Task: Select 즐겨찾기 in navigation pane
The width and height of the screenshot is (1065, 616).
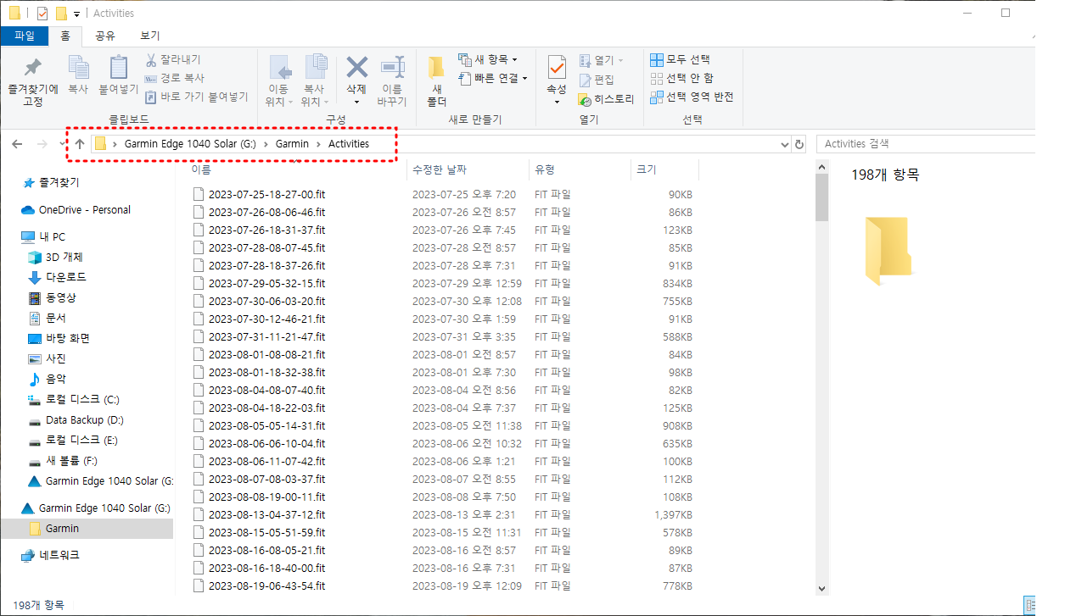Action: pos(51,182)
